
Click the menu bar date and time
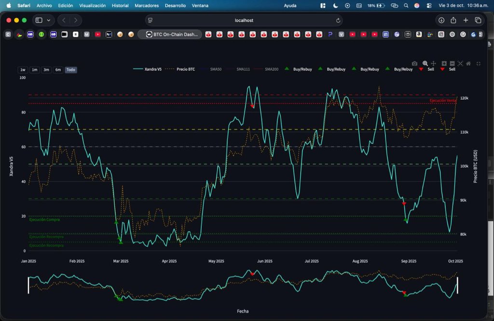click(x=463, y=5)
